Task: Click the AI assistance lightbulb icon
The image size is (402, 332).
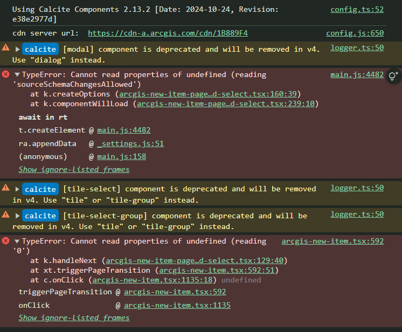Action: (x=393, y=76)
